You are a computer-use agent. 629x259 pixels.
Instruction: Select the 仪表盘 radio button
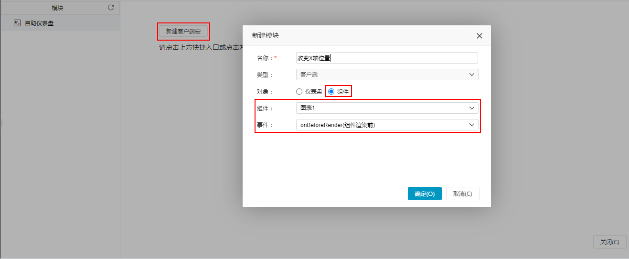point(299,92)
